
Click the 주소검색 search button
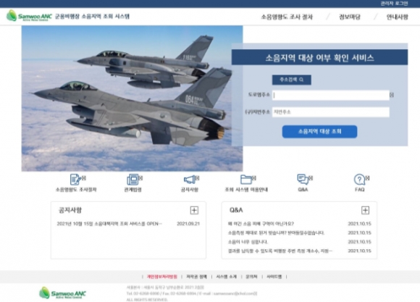[x=292, y=80]
